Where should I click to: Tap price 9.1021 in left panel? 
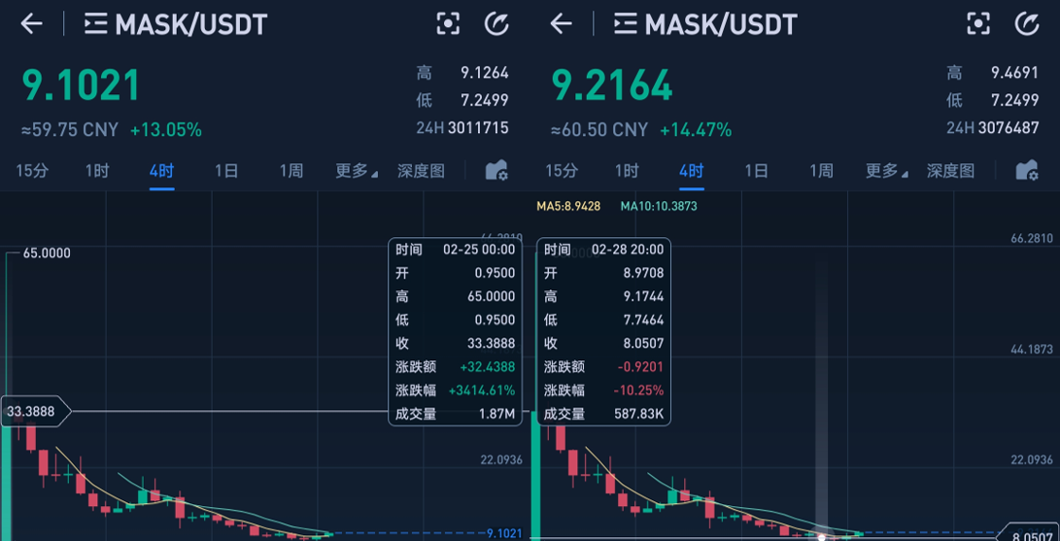pyautogui.click(x=81, y=85)
